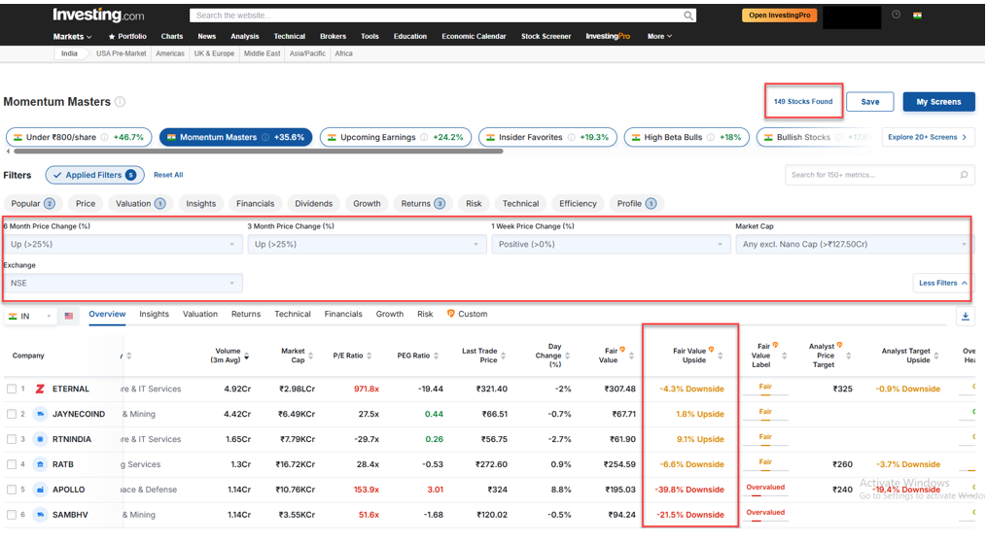The height and width of the screenshot is (542, 987).
Task: Click the Open InvestingPro button
Action: [x=779, y=16]
